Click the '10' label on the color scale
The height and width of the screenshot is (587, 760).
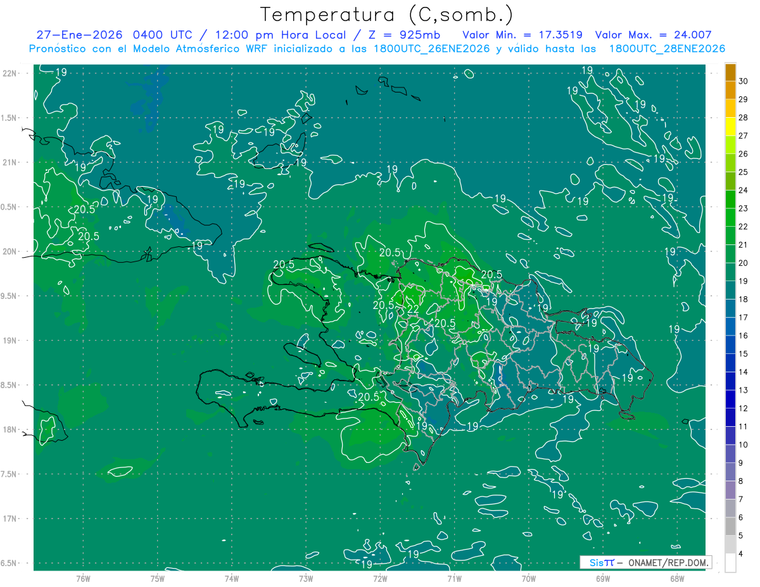coord(744,445)
